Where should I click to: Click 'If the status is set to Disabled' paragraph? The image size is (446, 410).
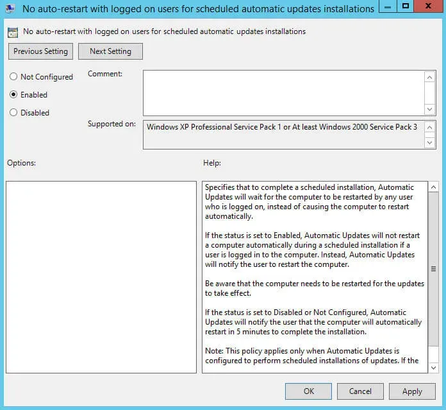[x=313, y=322]
